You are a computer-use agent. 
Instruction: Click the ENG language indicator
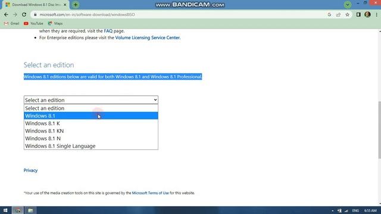(x=355, y=210)
